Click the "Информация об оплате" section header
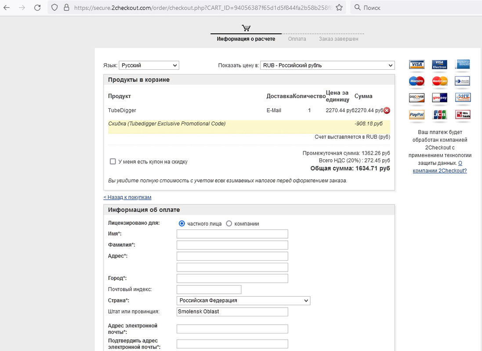The width and height of the screenshot is (482, 351). pos(249,210)
